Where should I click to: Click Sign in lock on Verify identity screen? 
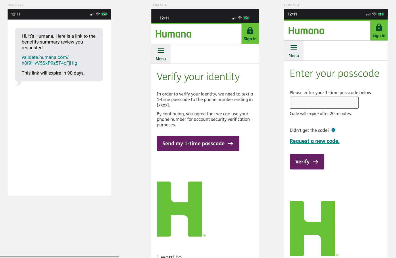(250, 34)
